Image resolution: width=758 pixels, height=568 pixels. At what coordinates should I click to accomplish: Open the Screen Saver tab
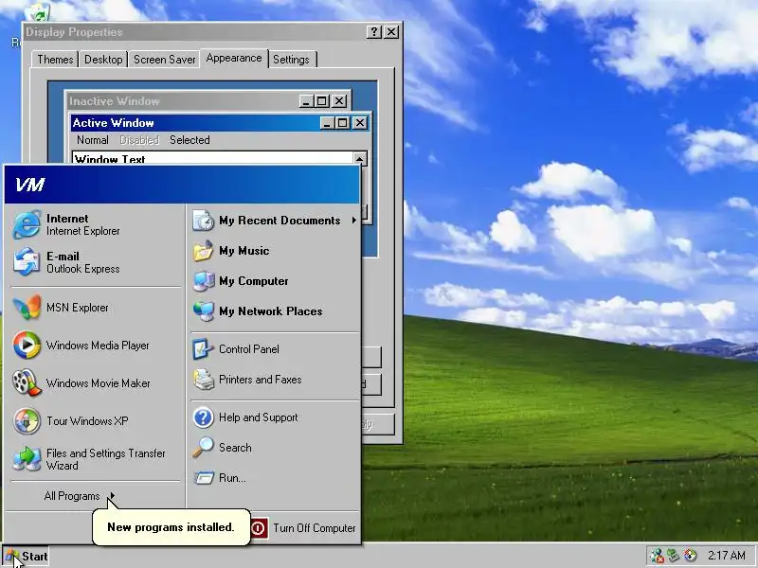click(x=164, y=60)
